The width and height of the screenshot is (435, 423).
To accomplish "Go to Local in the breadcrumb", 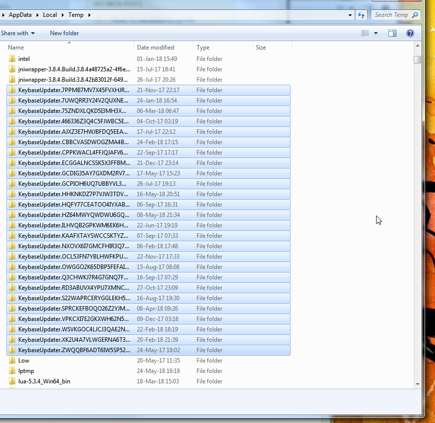I will click(x=50, y=15).
